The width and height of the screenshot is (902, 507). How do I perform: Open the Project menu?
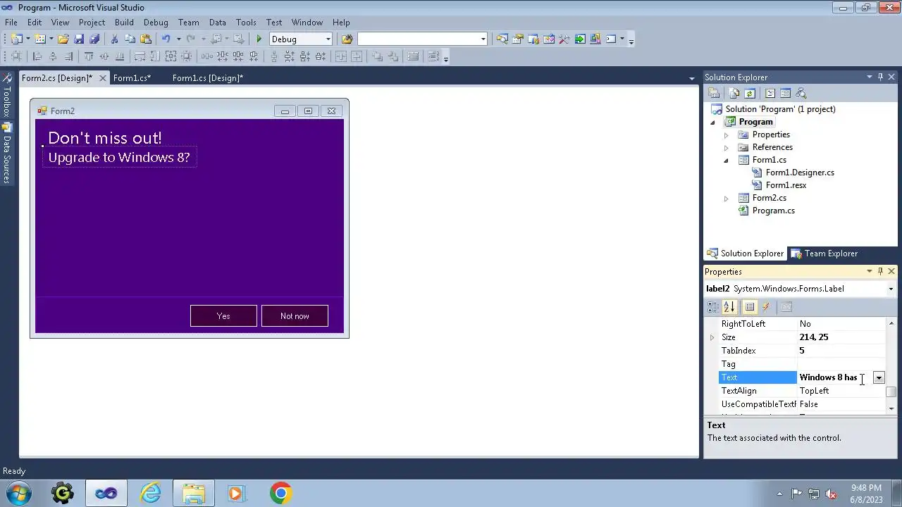pos(92,23)
